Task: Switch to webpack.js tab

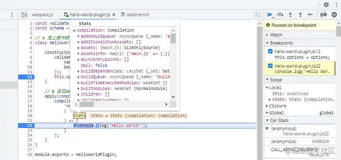Action: (x=42, y=15)
